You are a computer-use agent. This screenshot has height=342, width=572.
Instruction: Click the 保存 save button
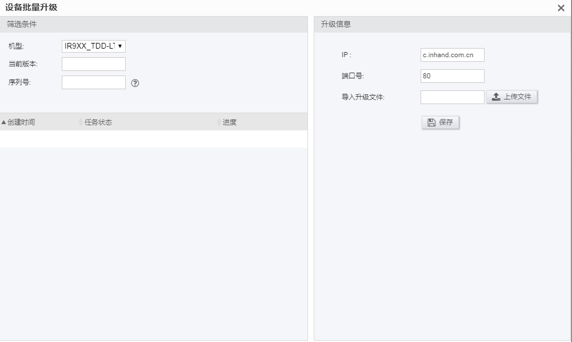pos(440,122)
